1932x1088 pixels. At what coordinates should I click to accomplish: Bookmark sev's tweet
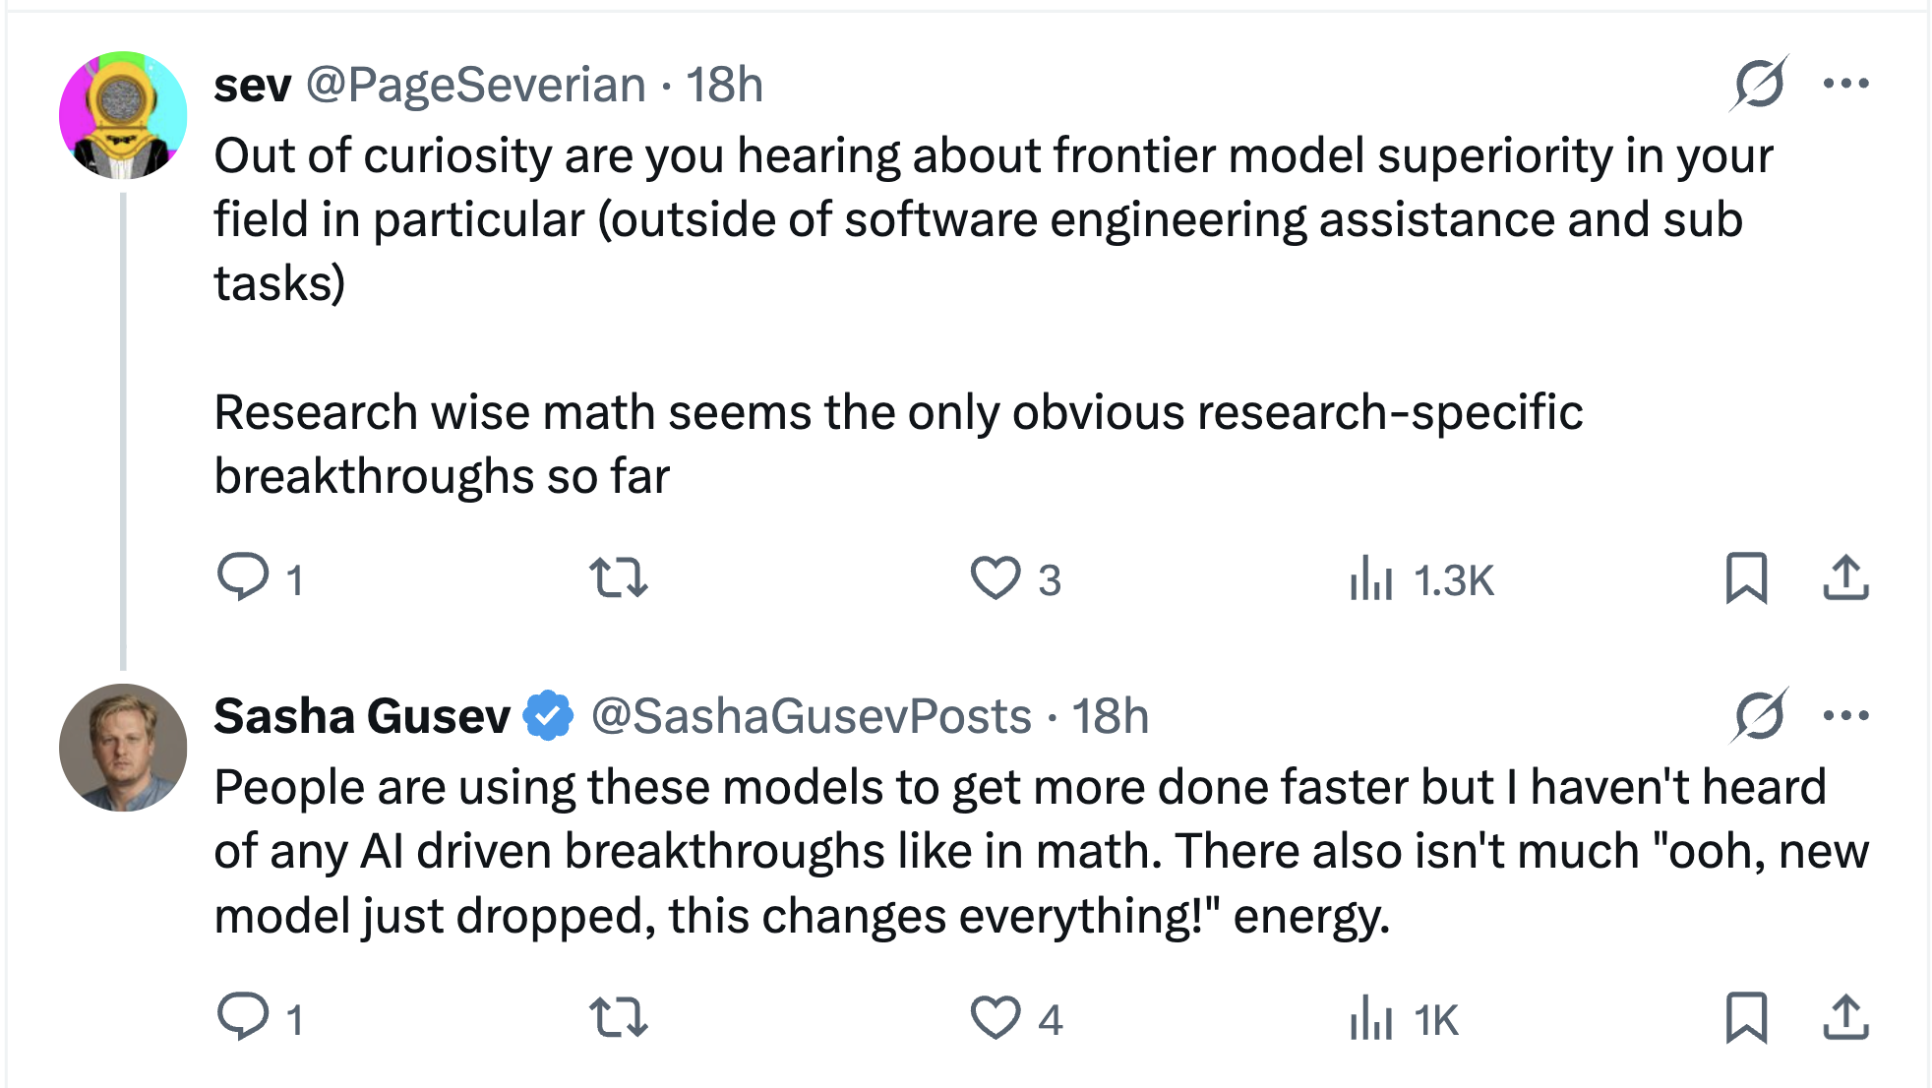point(1746,577)
